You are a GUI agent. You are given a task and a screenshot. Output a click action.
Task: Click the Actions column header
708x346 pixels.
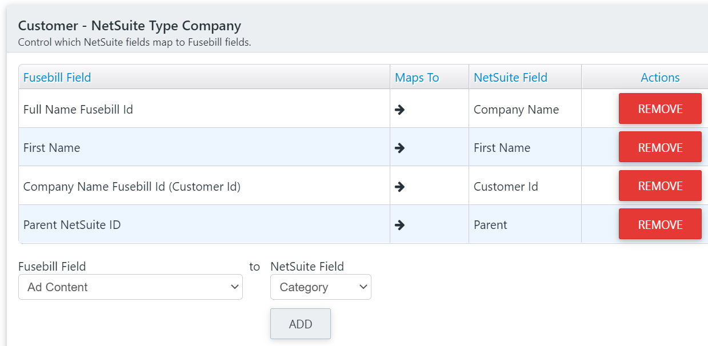tap(660, 78)
